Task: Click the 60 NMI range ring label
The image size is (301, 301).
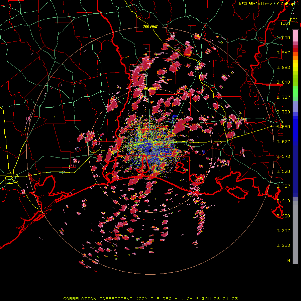Action: click(150, 89)
